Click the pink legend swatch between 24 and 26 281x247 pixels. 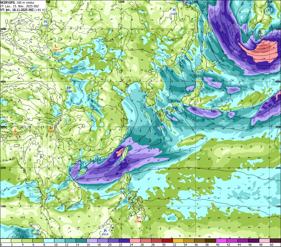click(x=135, y=241)
